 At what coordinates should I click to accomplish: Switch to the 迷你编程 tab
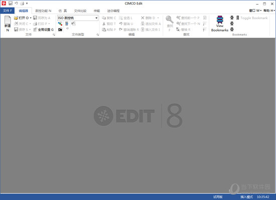tap(113, 10)
